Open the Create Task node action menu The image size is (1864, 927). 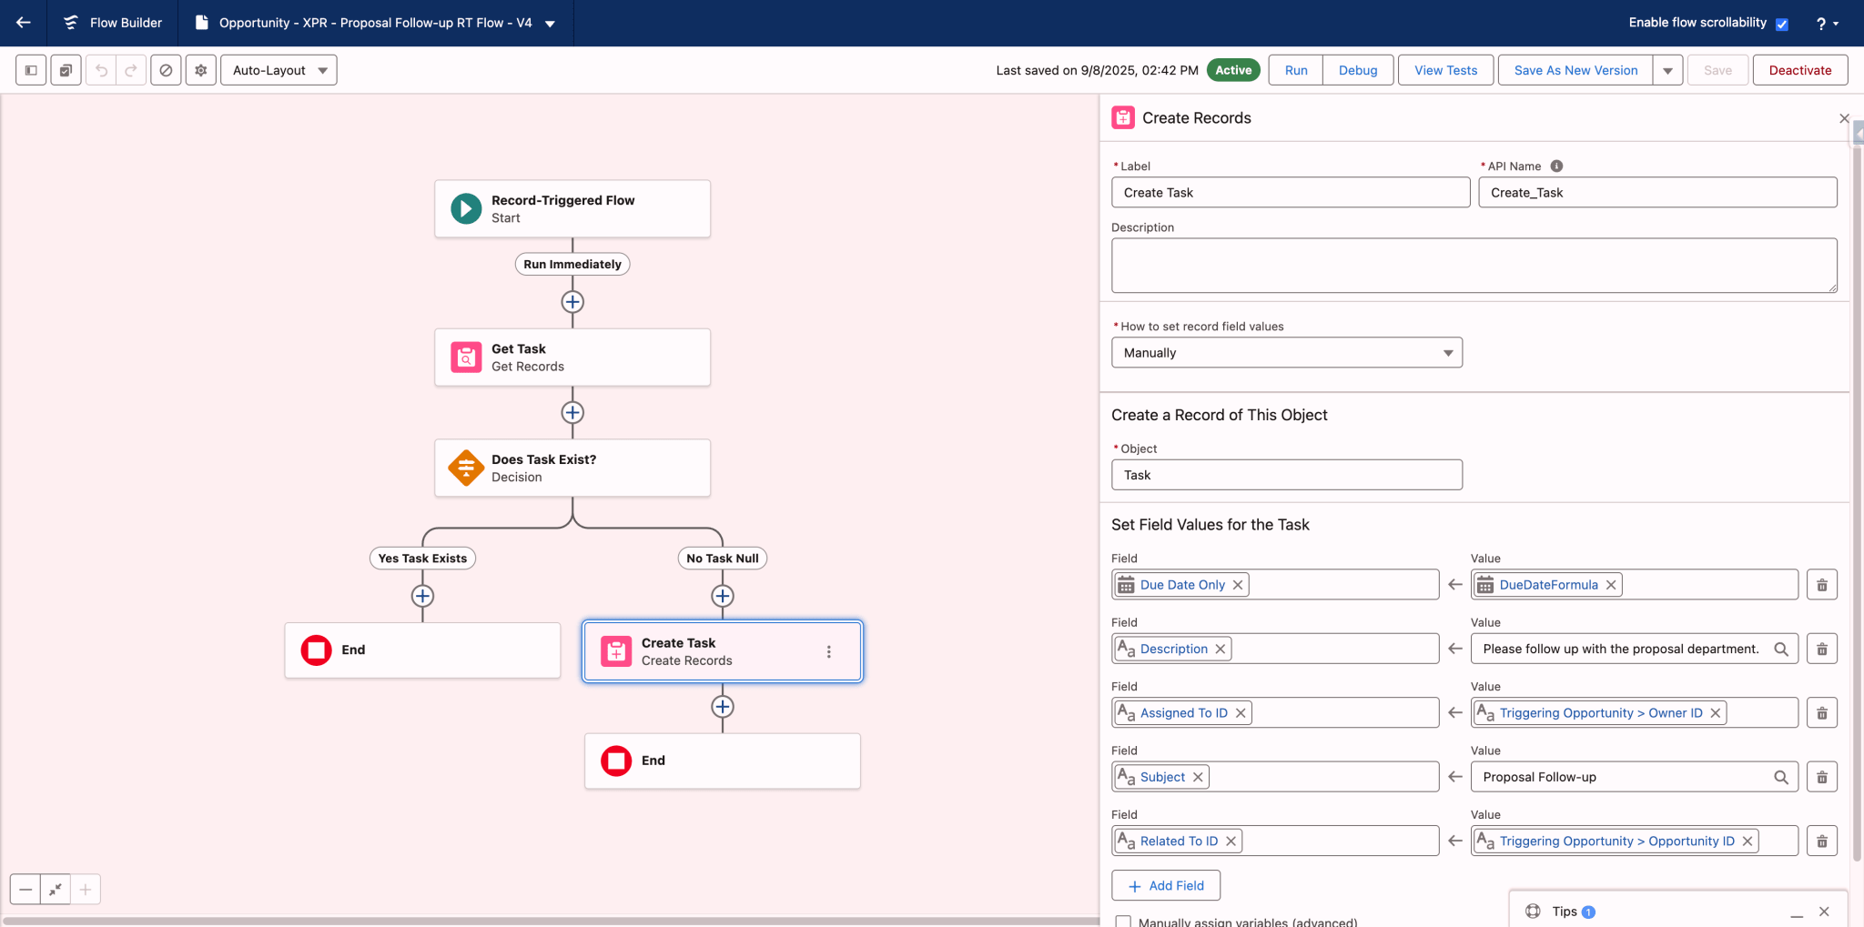[x=829, y=651]
